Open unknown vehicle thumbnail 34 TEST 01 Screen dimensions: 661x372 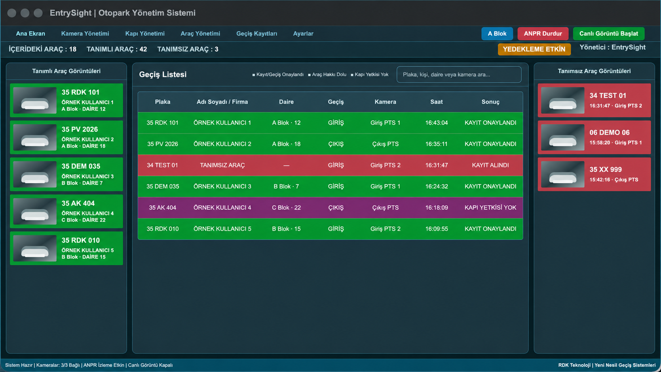(x=563, y=100)
